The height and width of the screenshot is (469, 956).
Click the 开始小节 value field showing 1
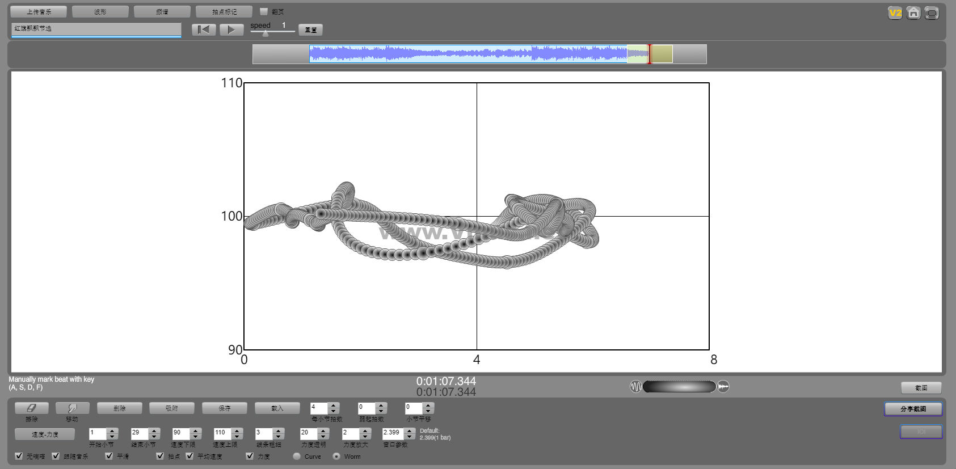pos(98,434)
